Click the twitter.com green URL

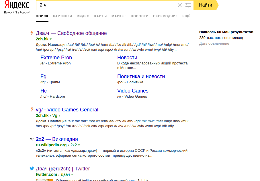click(46, 174)
